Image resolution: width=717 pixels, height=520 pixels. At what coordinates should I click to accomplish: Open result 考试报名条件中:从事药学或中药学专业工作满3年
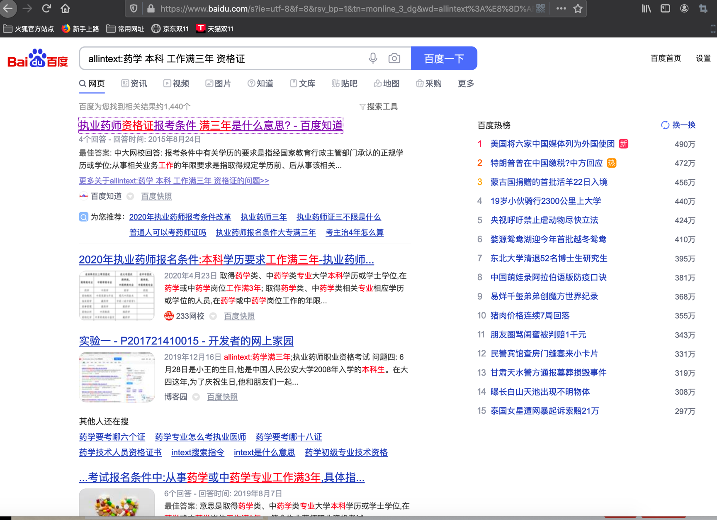pyautogui.click(x=222, y=478)
